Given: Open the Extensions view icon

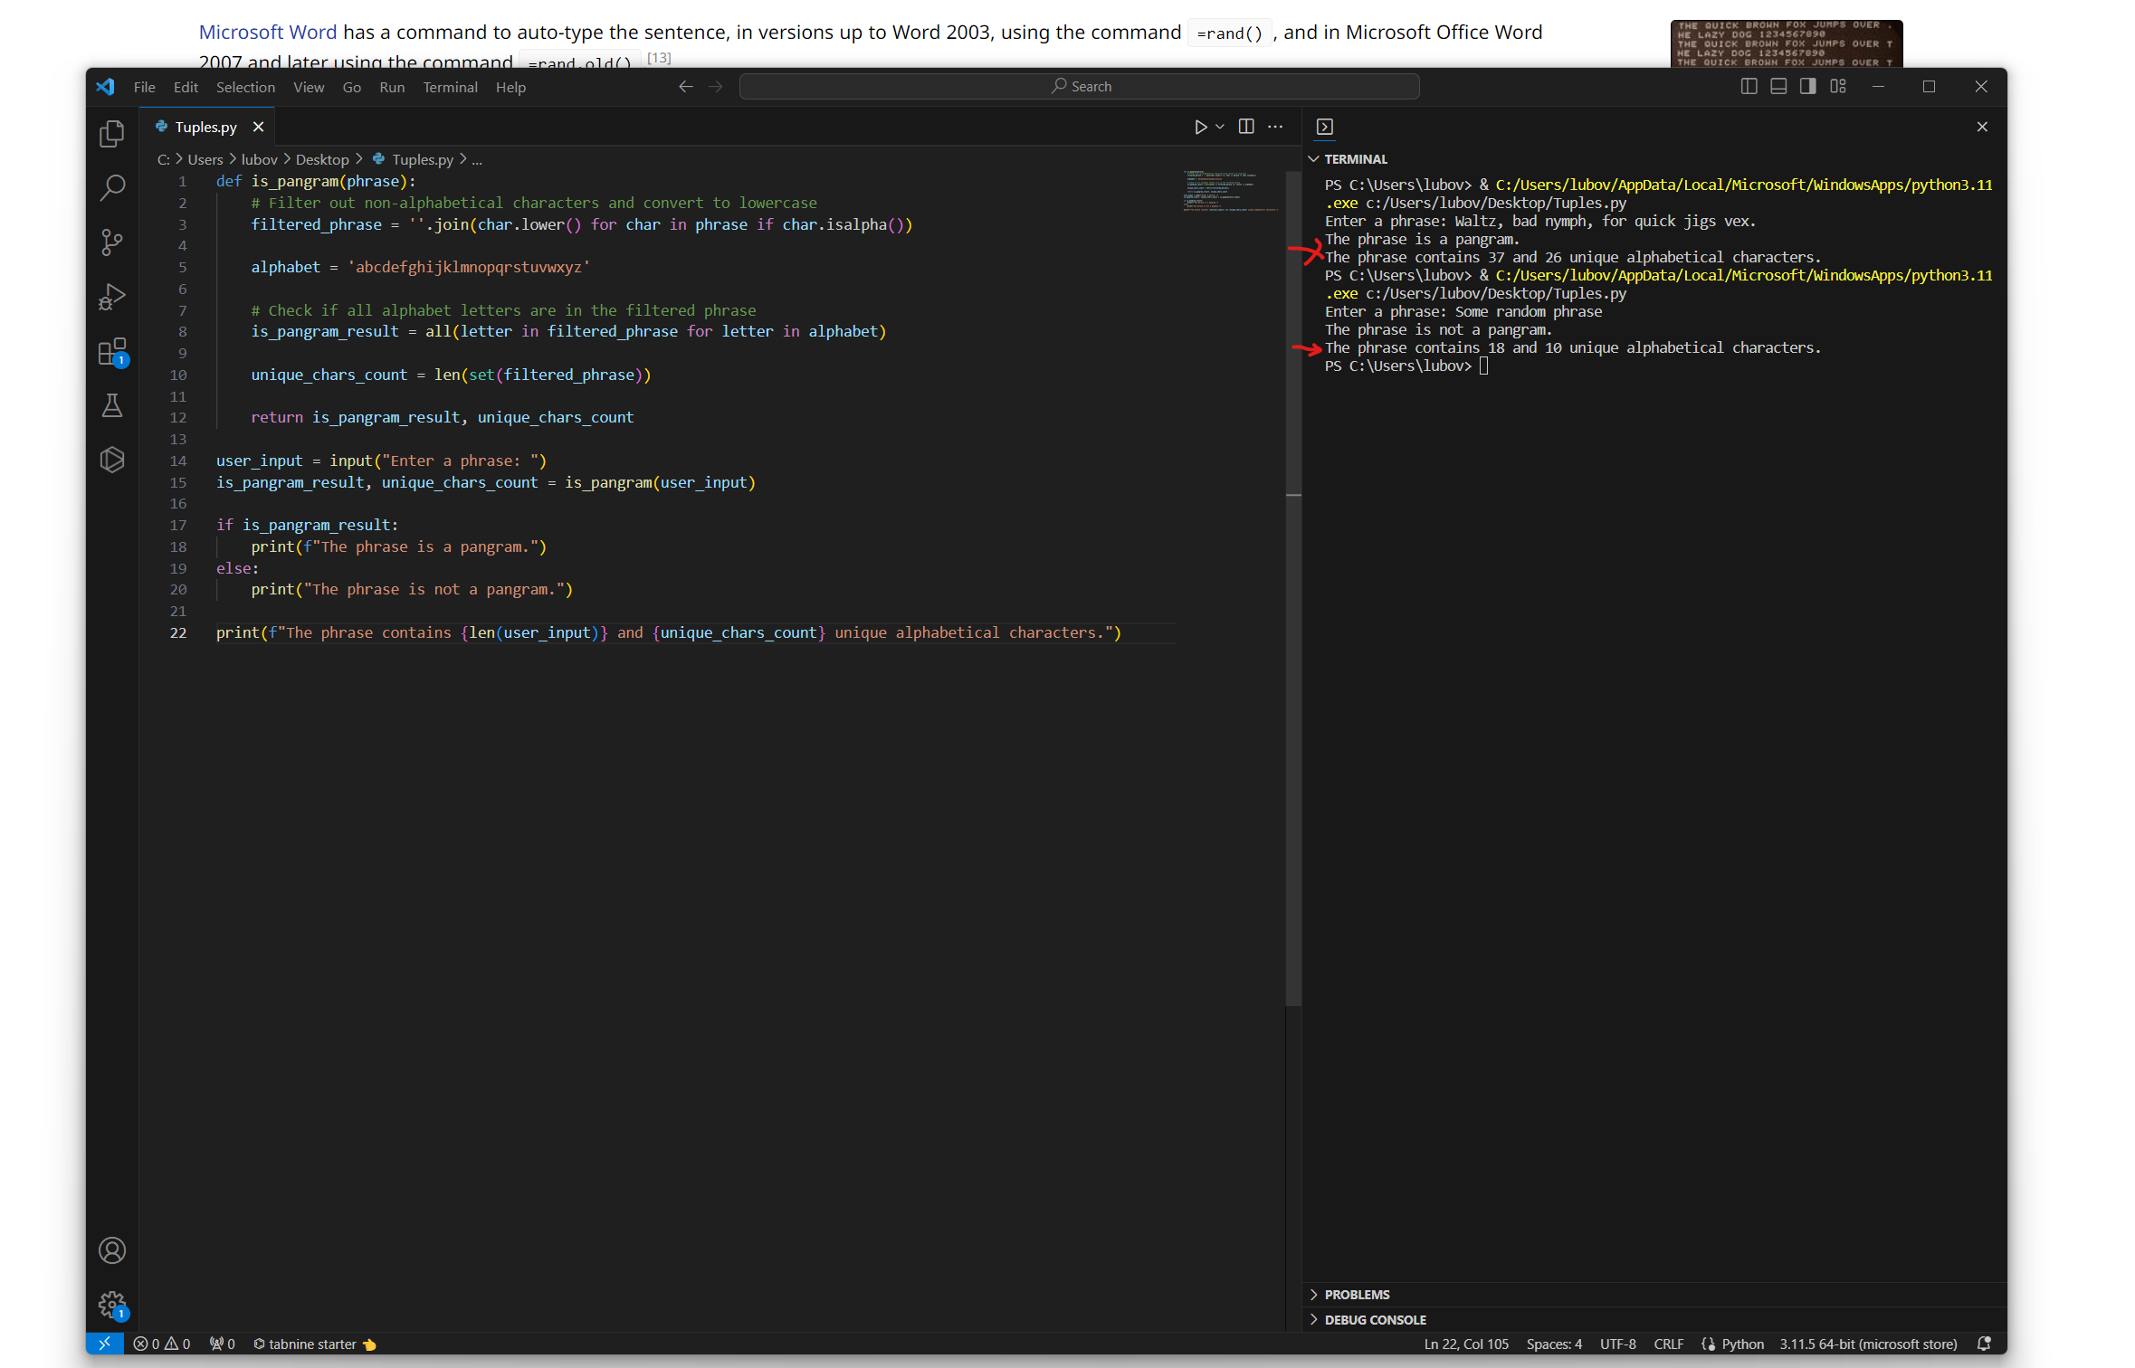Looking at the screenshot, I should coord(111,352).
